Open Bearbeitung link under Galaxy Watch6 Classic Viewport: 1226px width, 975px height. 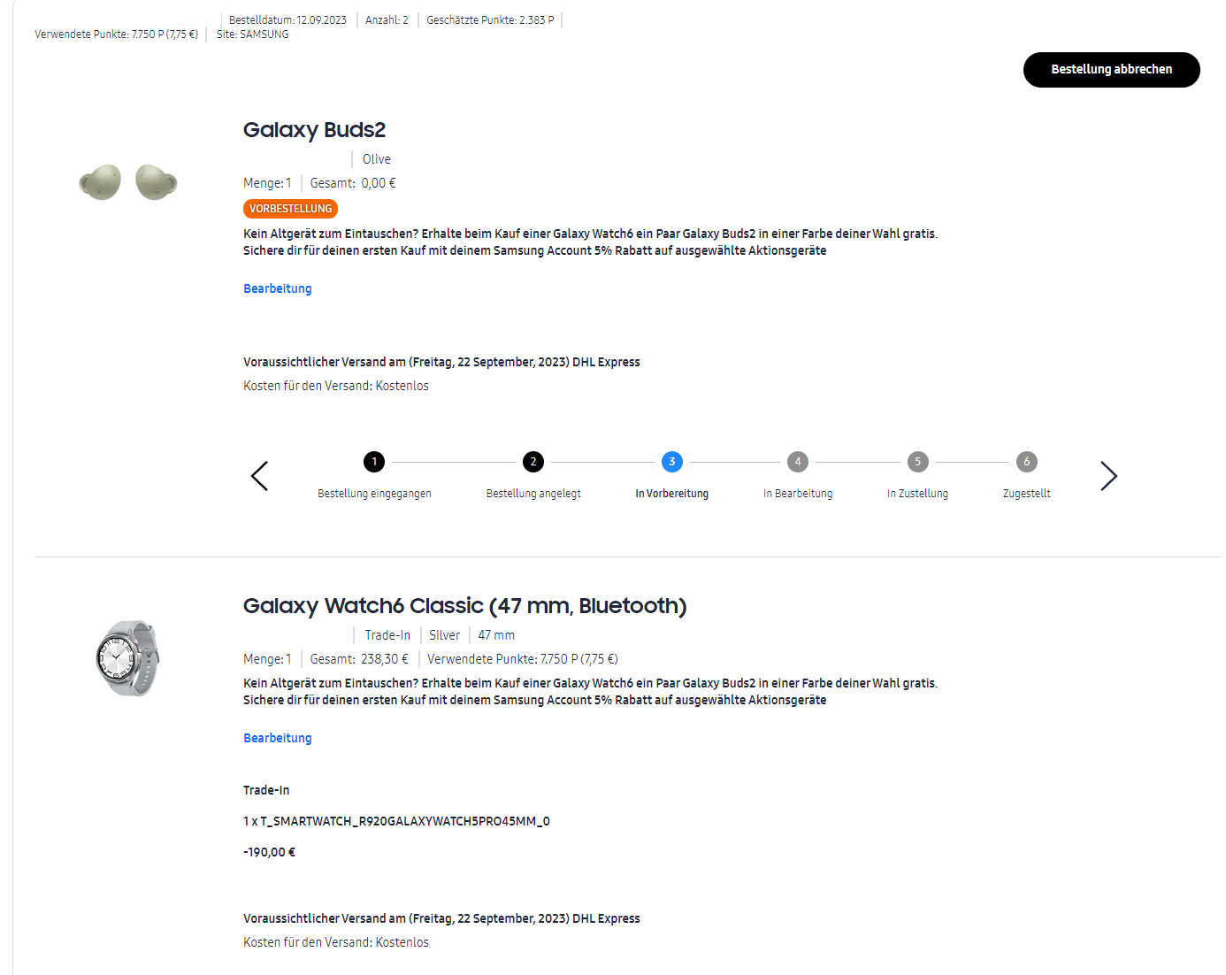coord(278,738)
